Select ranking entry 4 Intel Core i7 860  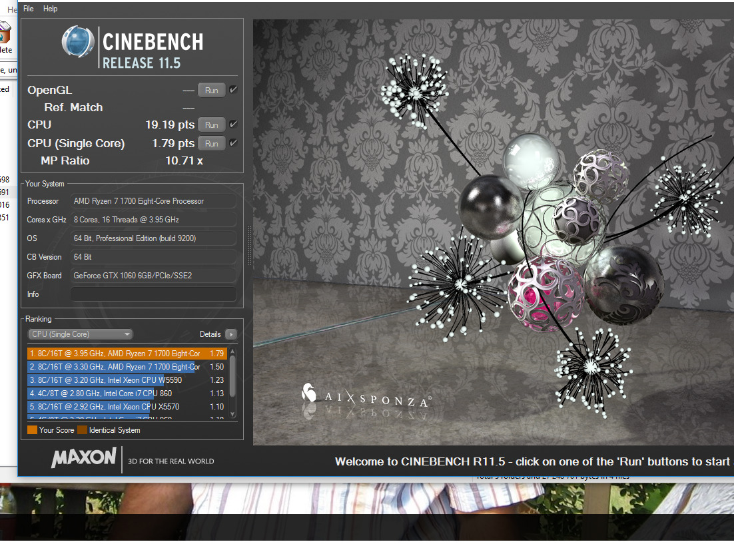point(127,394)
